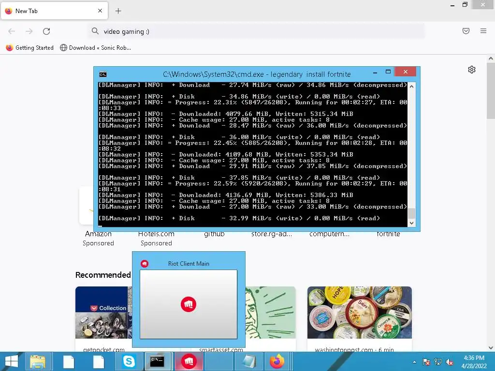Close the cmd.exe legendary window
The height and width of the screenshot is (371, 495).
point(406,72)
